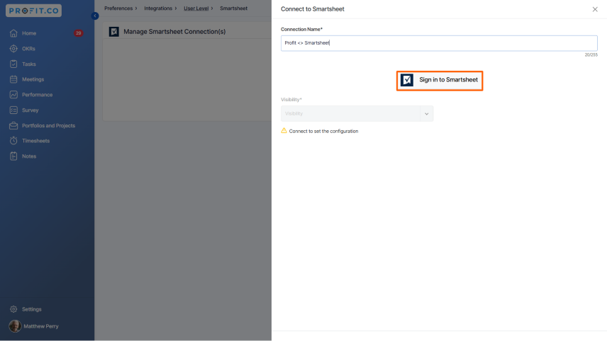This screenshot has width=607, height=341.
Task: Click the Connection Name* label
Action: pos(301,29)
